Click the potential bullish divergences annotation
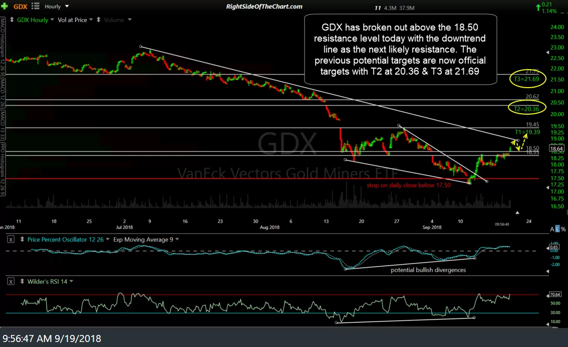This screenshot has width=568, height=347. 428,270
